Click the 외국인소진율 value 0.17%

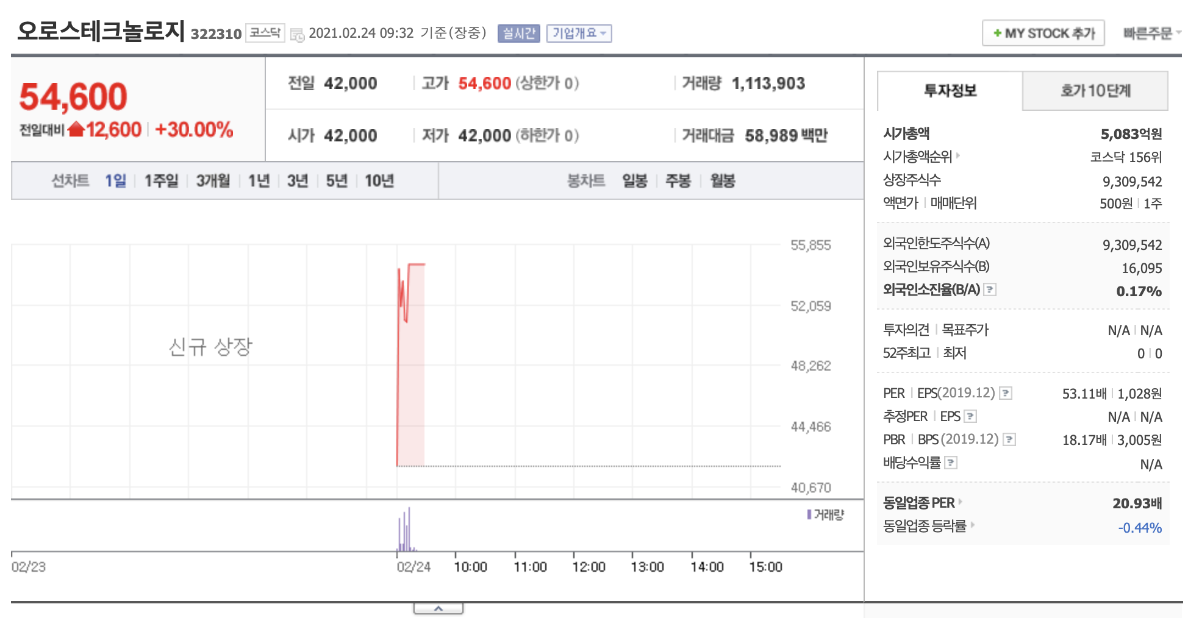click(1139, 291)
